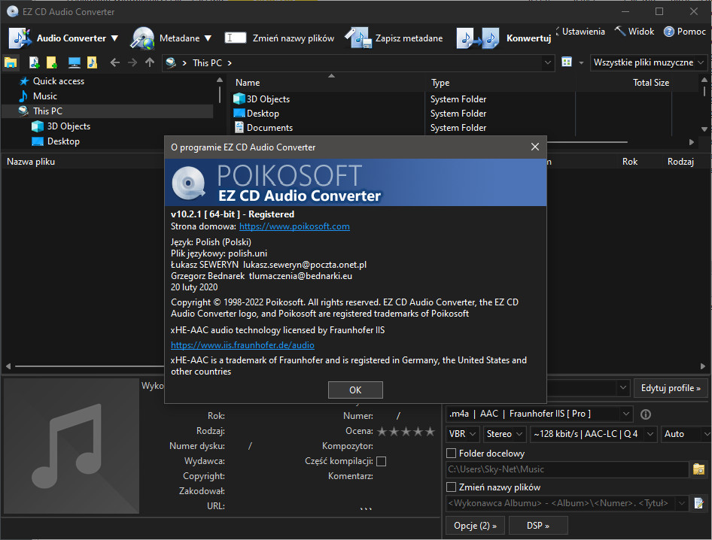Click the rename text field icon in toolbar
Viewport: 712px width, 540px height.
236,38
